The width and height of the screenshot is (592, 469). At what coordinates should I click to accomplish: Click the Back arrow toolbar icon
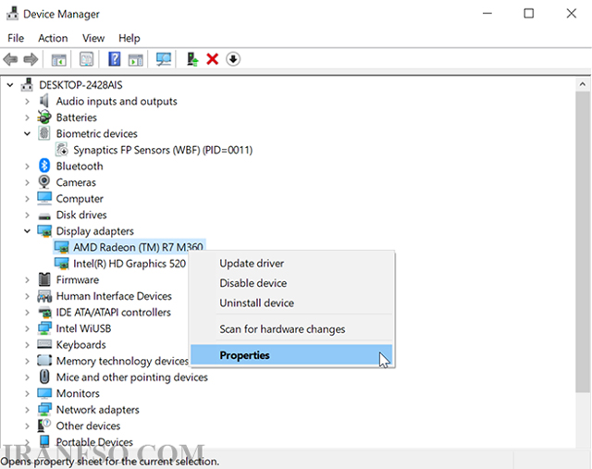click(x=10, y=59)
